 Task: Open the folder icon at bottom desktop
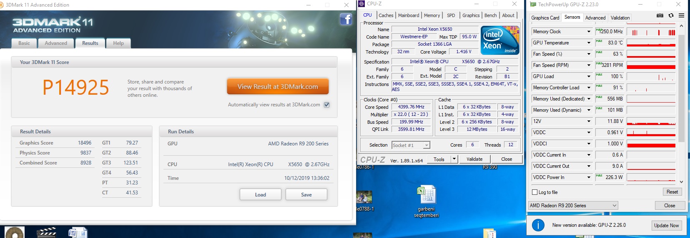pyautogui.click(x=489, y=233)
